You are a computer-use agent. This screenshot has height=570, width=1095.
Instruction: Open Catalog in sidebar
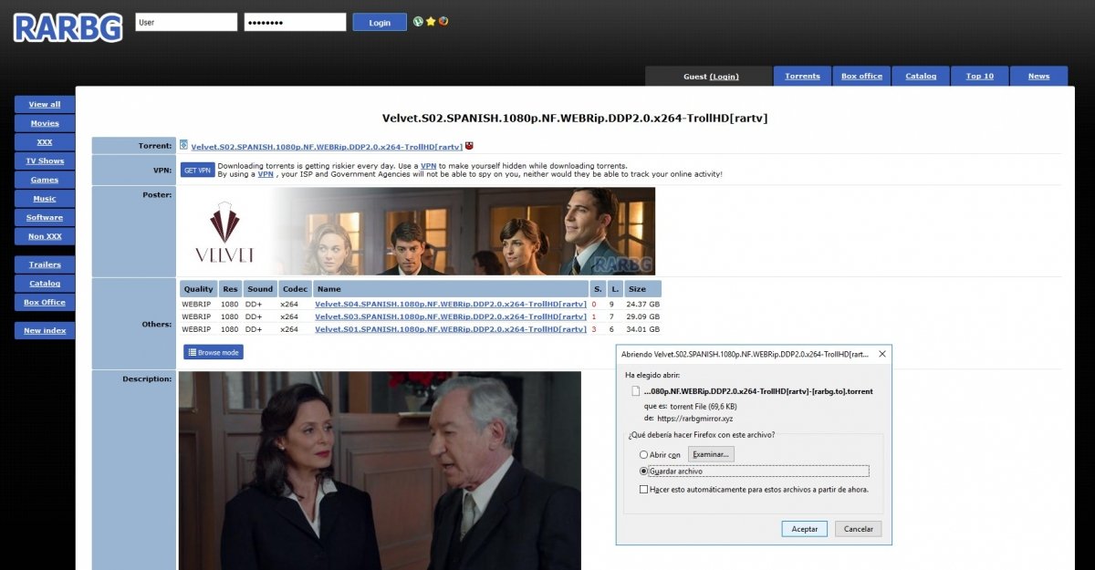45,284
